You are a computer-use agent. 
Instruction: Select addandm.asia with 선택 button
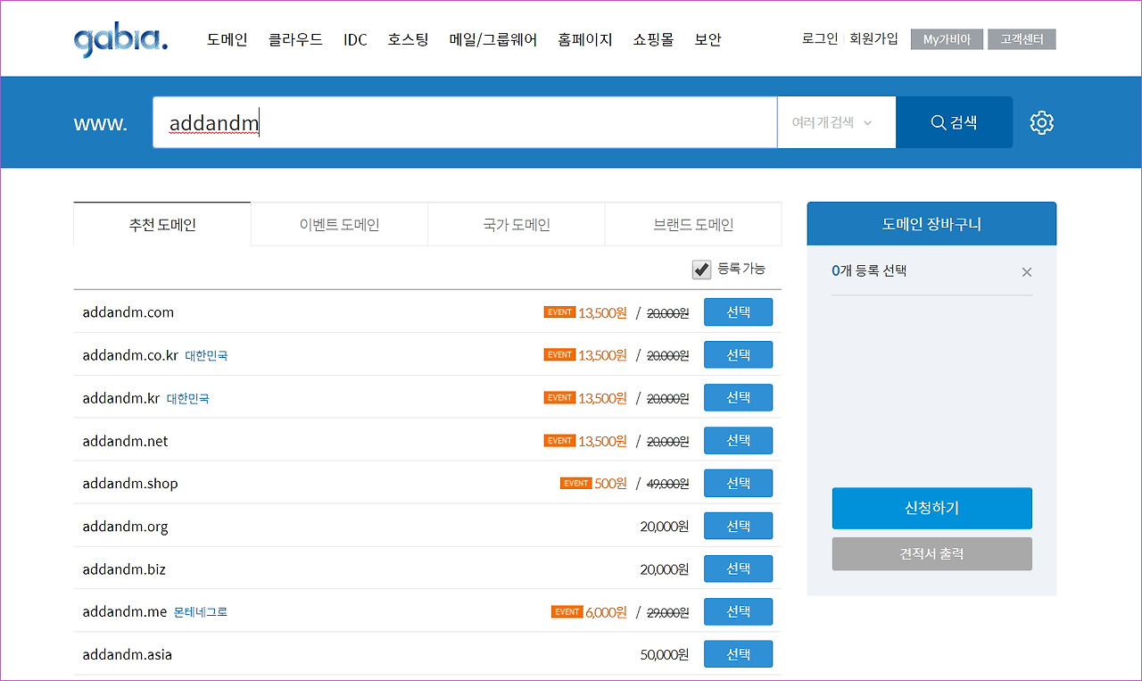click(738, 654)
